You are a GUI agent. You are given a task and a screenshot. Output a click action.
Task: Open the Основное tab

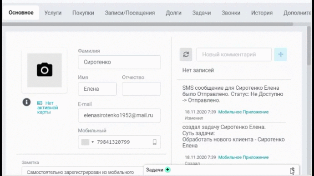(x=21, y=13)
